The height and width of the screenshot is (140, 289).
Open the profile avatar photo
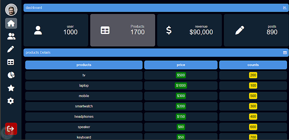pos(11,10)
